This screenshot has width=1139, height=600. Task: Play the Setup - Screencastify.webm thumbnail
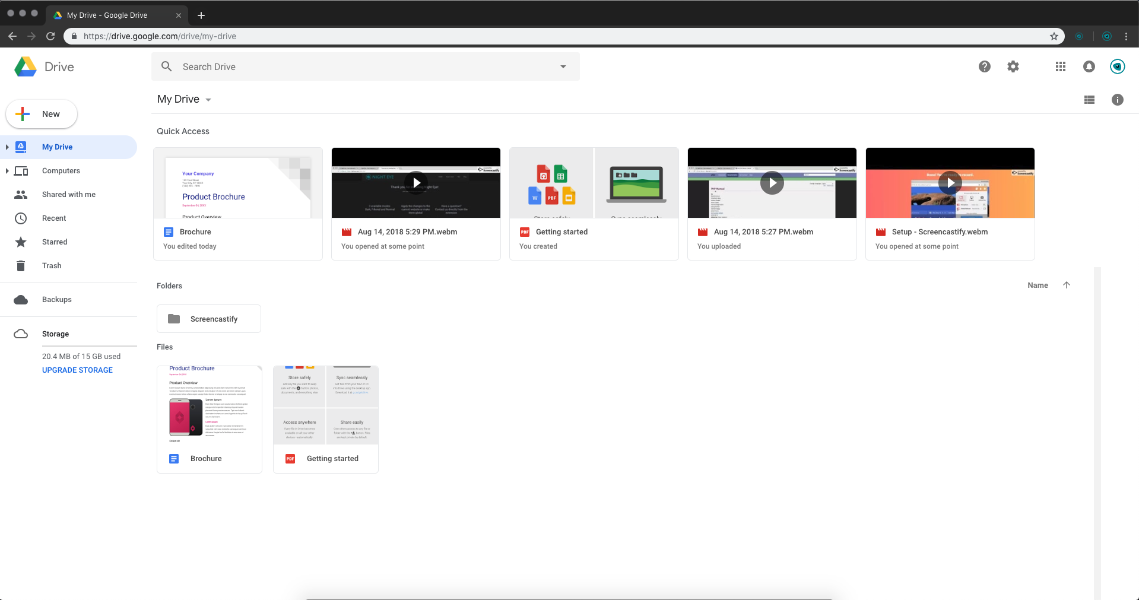950,183
